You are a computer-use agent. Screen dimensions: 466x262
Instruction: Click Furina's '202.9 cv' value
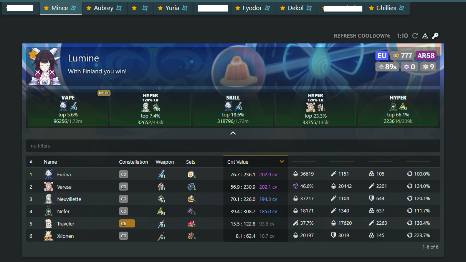coord(268,174)
